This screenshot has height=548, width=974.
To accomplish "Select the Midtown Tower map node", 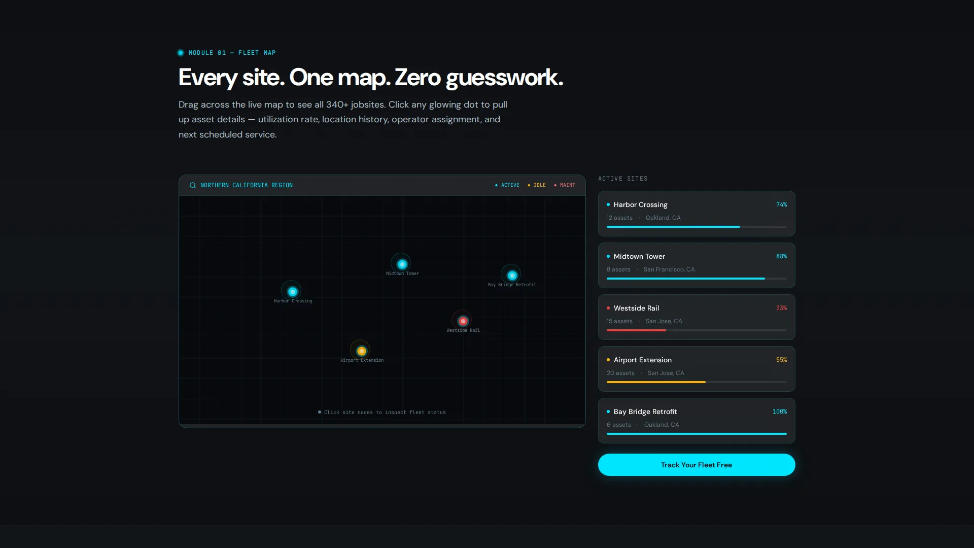I will pos(402,264).
